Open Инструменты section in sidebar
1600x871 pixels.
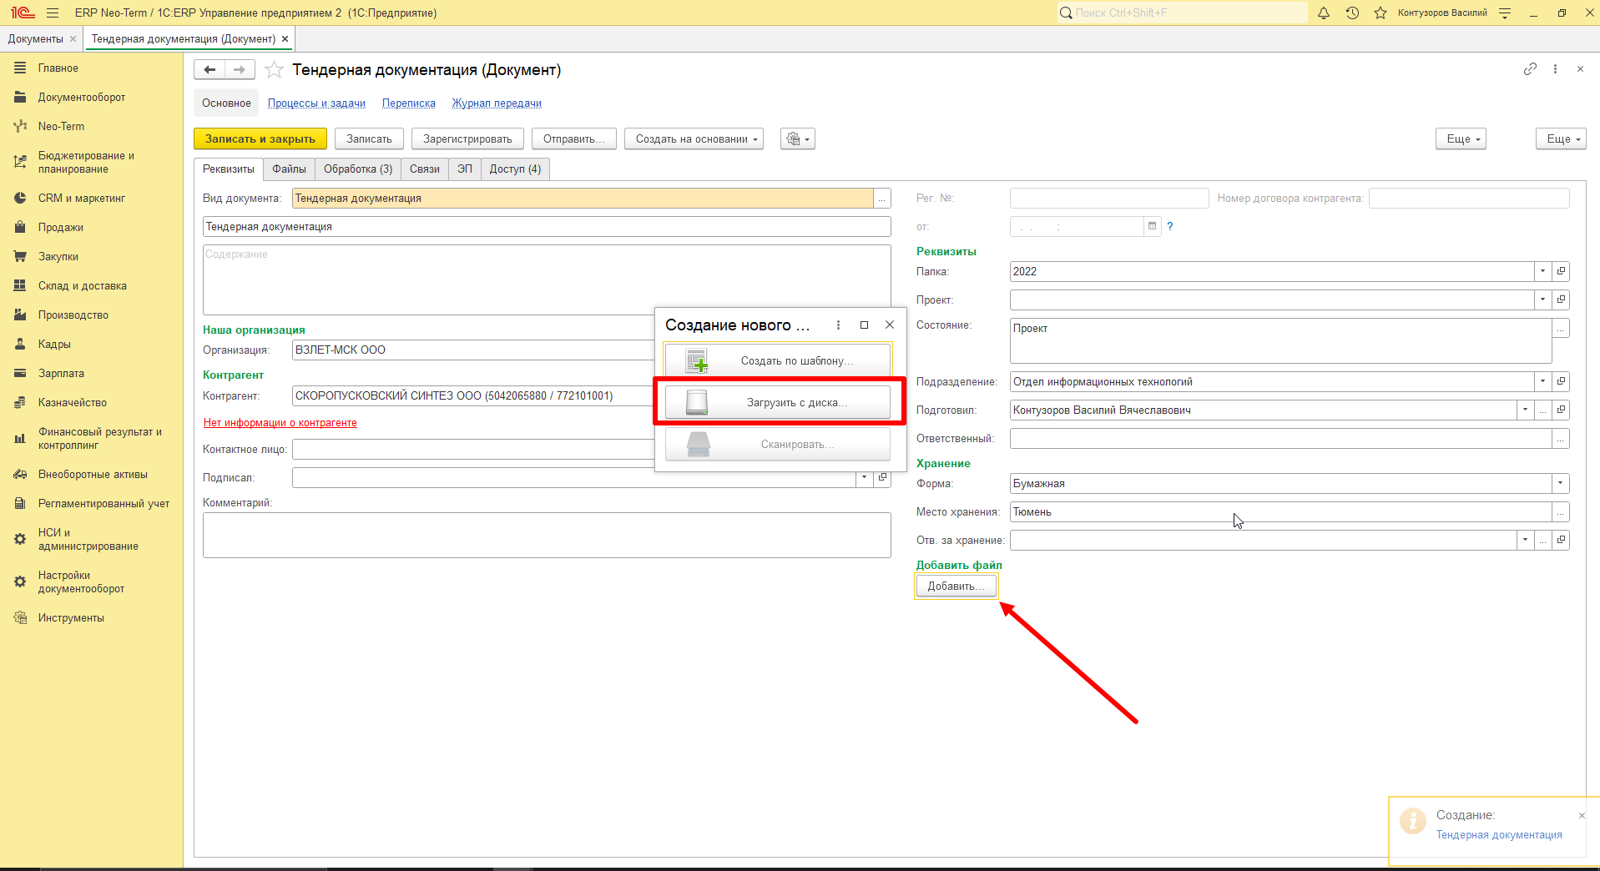[x=71, y=618]
